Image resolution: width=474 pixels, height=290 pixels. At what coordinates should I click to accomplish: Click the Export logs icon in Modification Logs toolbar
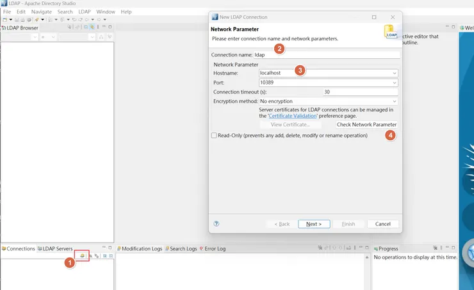348,248
